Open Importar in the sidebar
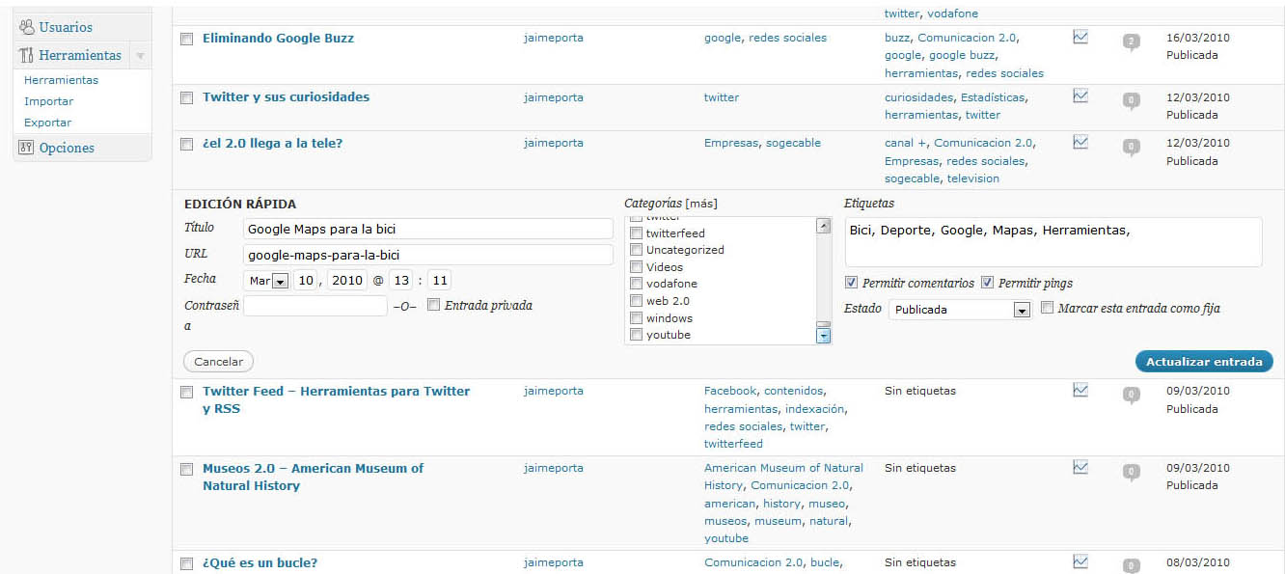This screenshot has height=574, width=1285. click(x=48, y=101)
